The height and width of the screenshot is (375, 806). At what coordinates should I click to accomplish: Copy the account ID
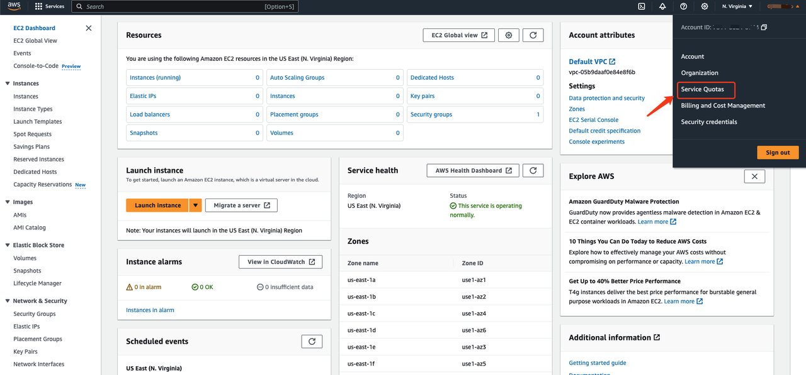click(764, 27)
